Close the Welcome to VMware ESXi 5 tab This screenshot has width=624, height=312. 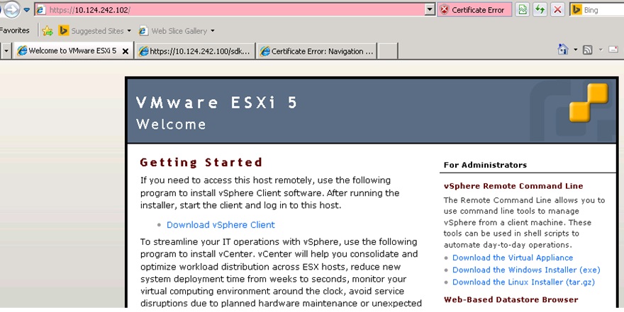[x=126, y=51]
